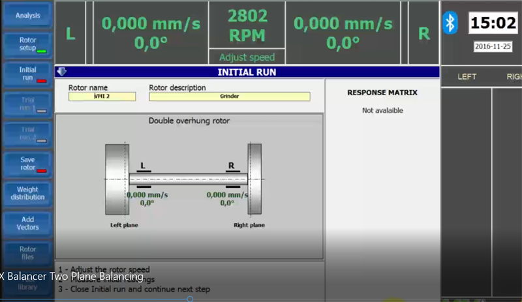Screen dimensions: 522x302
Task: Select Trial run 1 in sidebar
Action: pos(27,104)
